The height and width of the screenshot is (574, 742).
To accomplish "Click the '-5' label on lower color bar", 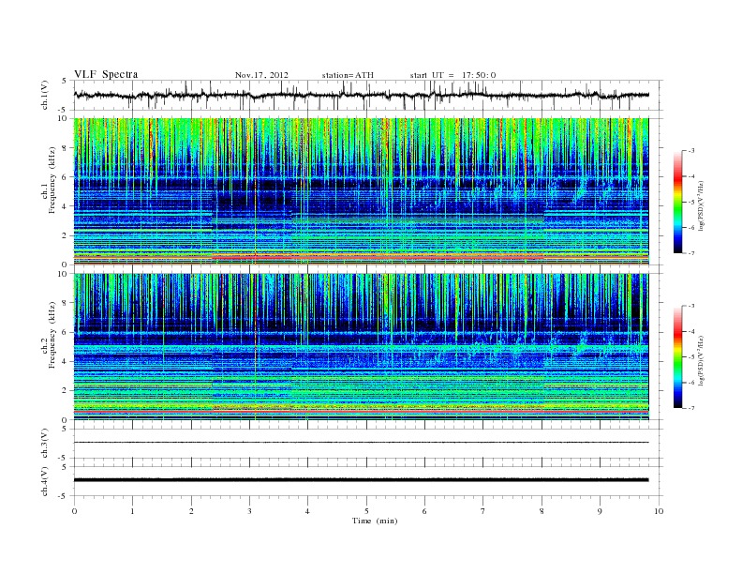I will coord(691,357).
